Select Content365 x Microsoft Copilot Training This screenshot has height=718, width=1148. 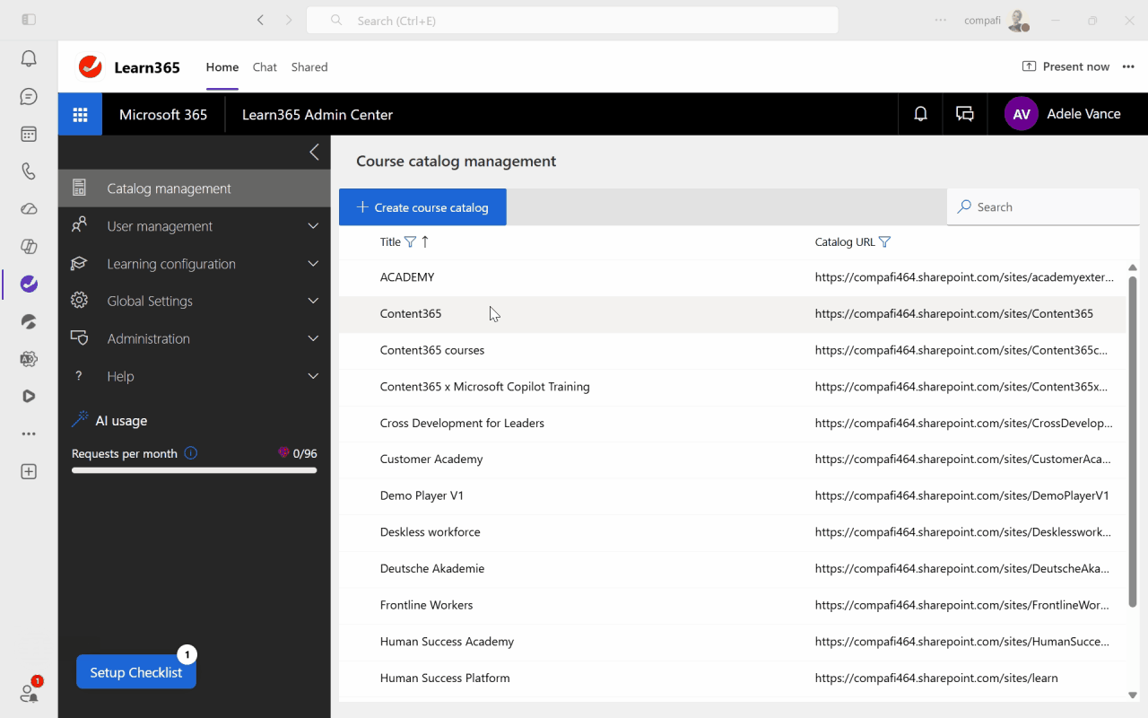(x=485, y=387)
